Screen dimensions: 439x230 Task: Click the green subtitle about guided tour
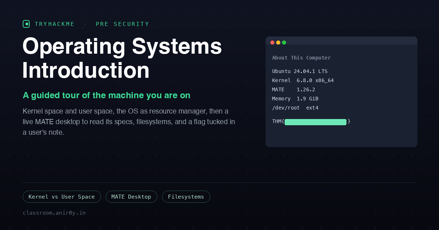[x=106, y=95]
